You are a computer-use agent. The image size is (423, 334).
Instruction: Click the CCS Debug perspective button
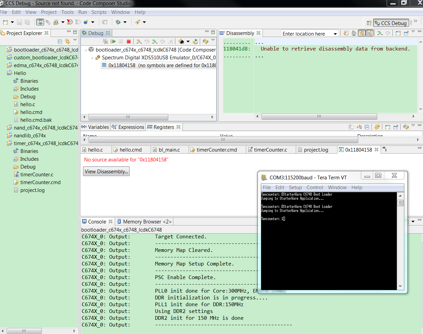[x=391, y=23]
